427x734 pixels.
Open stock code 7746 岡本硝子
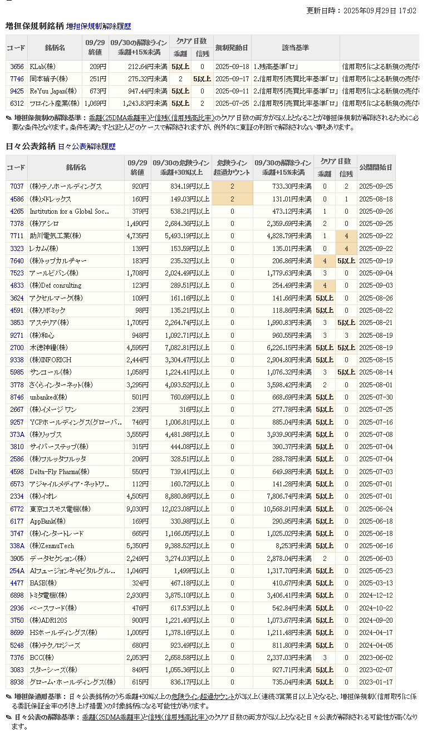17,79
